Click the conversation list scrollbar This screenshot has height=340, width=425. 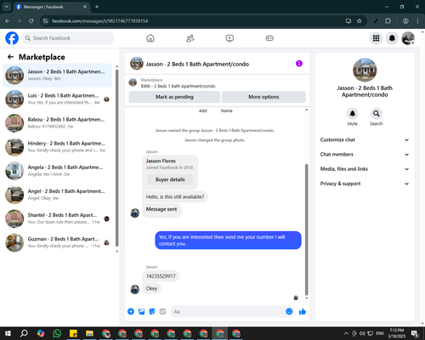(x=116, y=157)
